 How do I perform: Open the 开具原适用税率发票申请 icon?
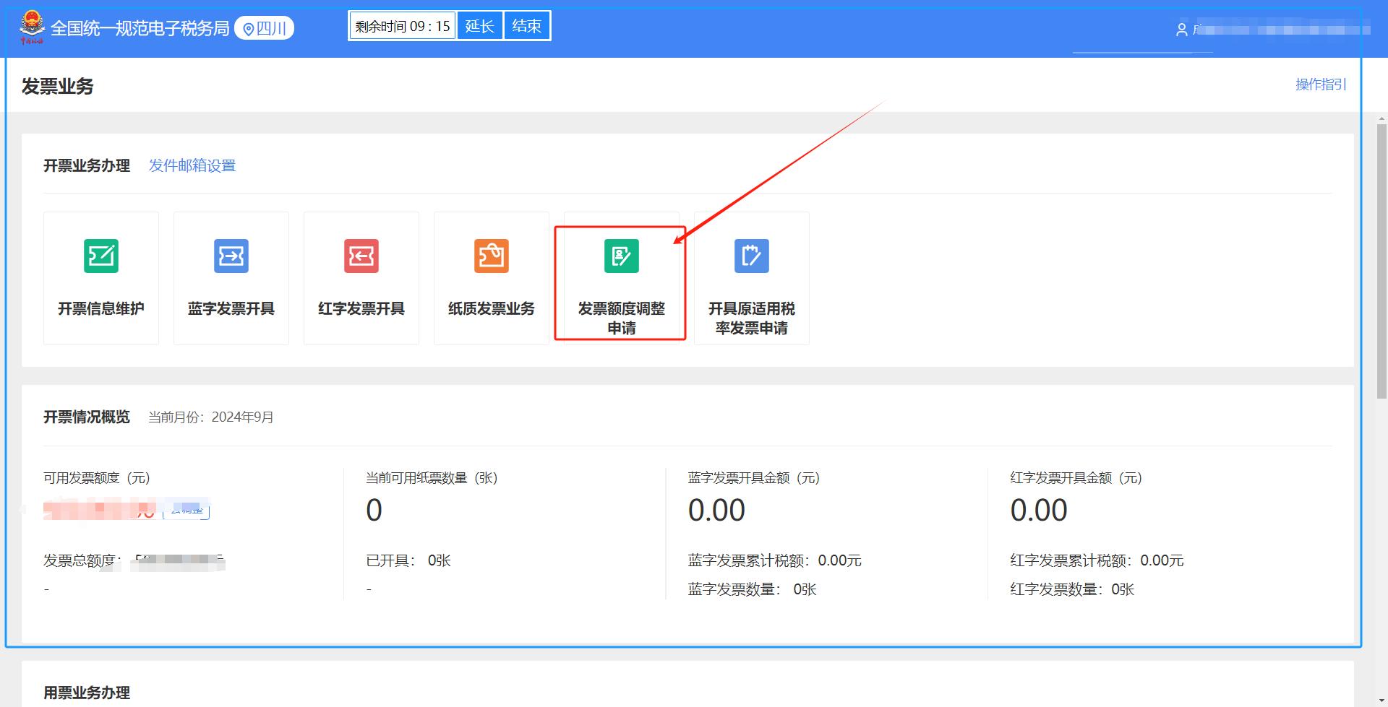point(752,256)
